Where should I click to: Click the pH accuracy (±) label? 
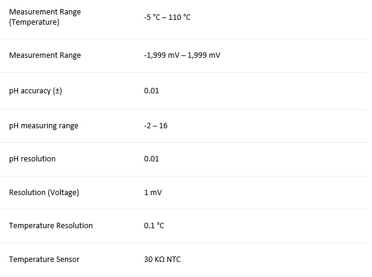point(36,91)
